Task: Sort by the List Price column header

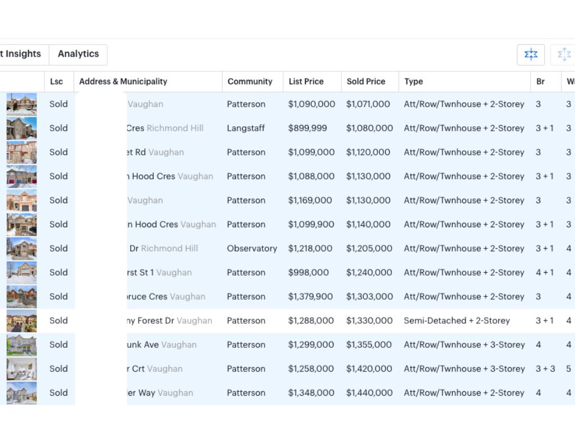Action: click(x=306, y=81)
